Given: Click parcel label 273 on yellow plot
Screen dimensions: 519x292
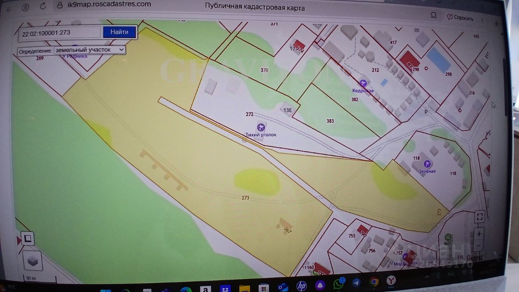Looking at the screenshot, I should click(245, 198).
